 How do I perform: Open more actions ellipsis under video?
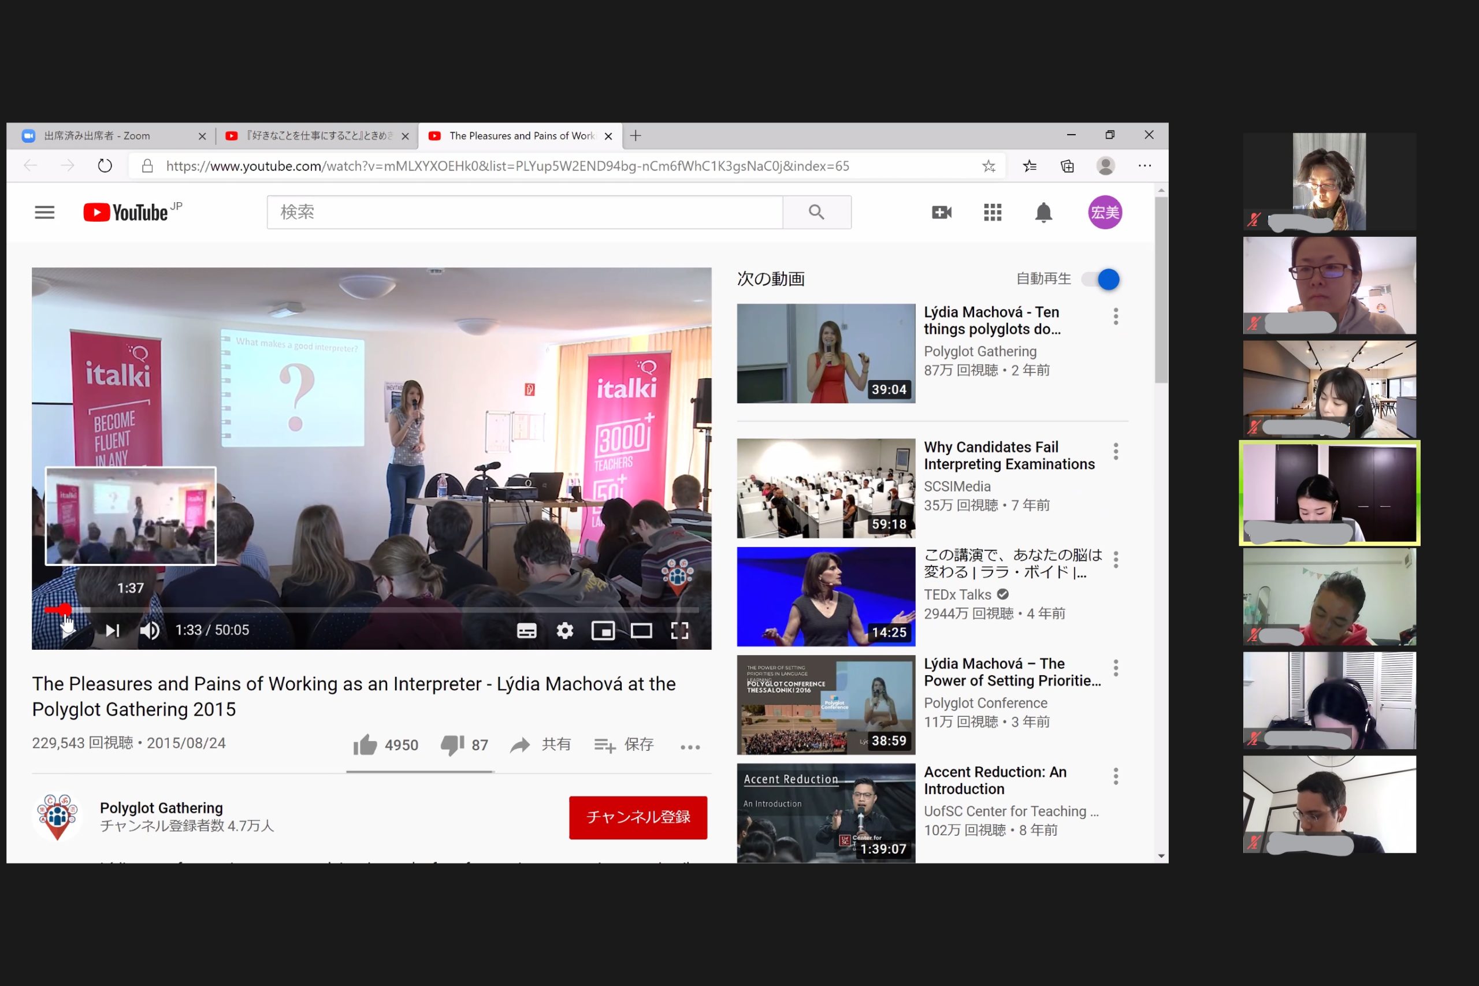690,747
